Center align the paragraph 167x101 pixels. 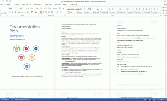[43, 12]
